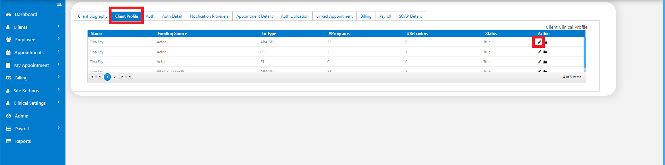The height and width of the screenshot is (165, 665).
Task: Open Admin from sidebar
Action: point(21,116)
